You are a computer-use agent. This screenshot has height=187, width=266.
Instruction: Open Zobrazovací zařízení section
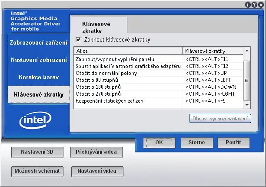click(x=39, y=42)
